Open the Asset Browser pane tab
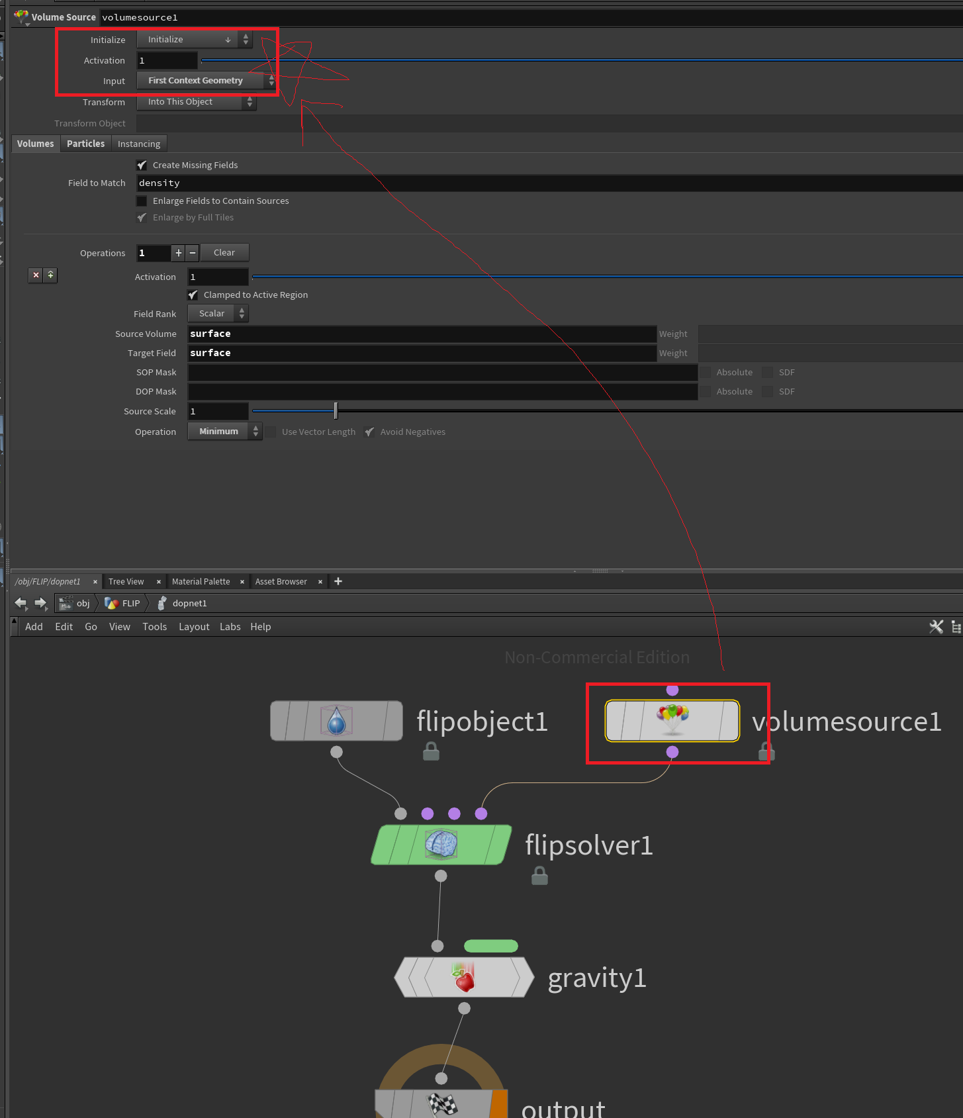The height and width of the screenshot is (1118, 963). click(x=281, y=582)
